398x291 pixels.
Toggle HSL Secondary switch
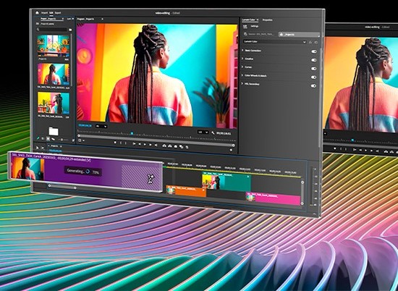coord(314,86)
